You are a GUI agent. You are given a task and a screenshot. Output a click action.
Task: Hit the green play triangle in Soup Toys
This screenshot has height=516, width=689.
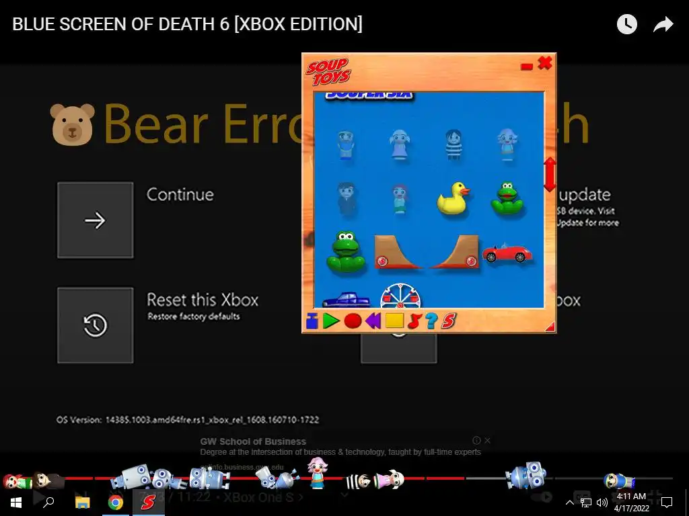[x=331, y=321]
